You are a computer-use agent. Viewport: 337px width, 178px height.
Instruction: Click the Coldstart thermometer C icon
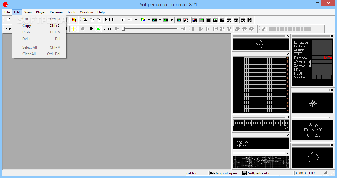(x=208, y=29)
